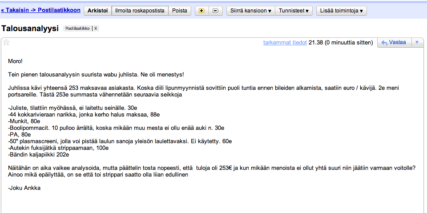The width and height of the screenshot is (427, 213).
Task: Click the Postilaatikko label tag
Action: pos(77,28)
